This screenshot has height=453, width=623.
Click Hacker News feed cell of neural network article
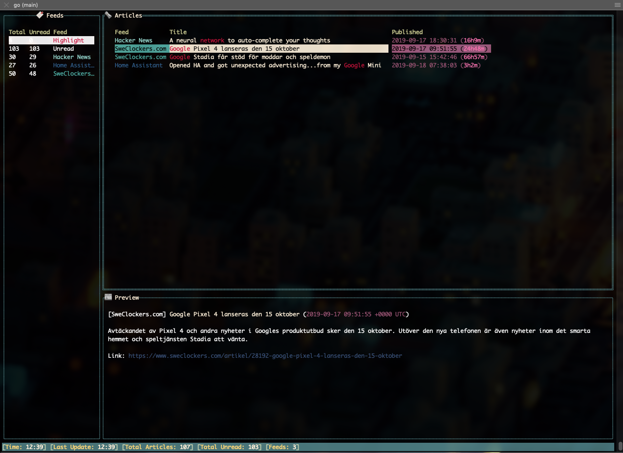click(133, 41)
